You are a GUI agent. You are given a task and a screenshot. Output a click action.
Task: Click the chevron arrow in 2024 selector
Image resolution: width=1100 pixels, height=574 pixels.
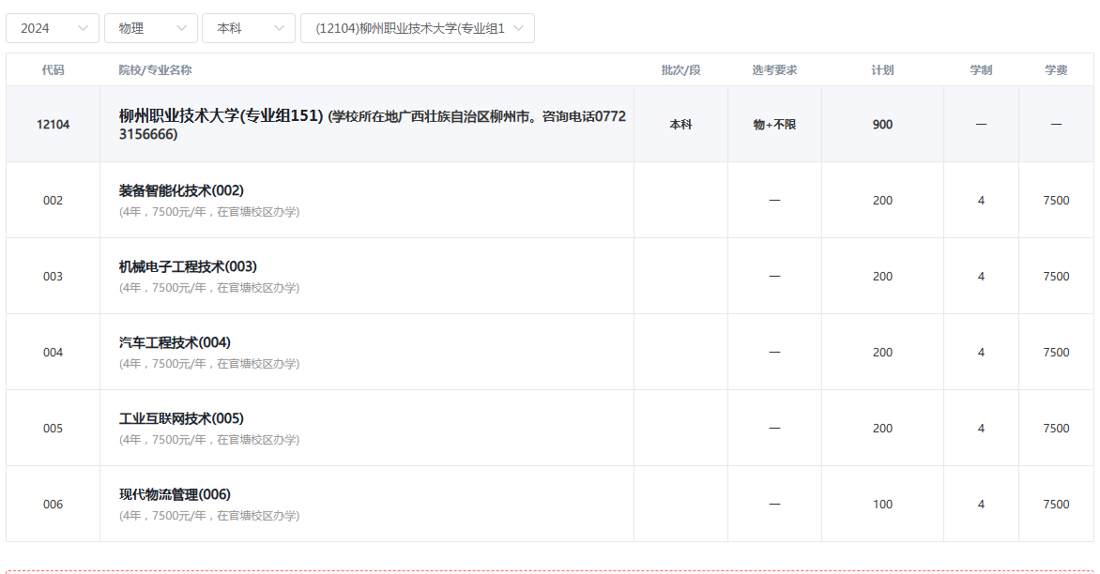point(83,28)
